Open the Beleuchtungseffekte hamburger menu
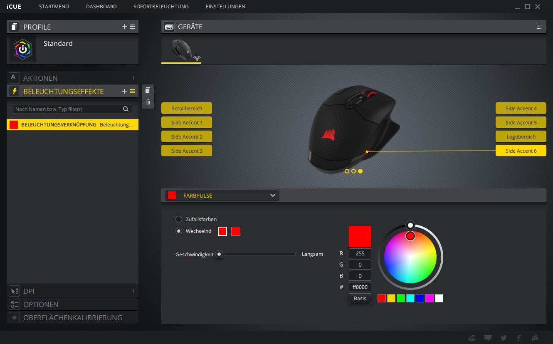Viewport: 553px width, 344px height. coord(133,91)
